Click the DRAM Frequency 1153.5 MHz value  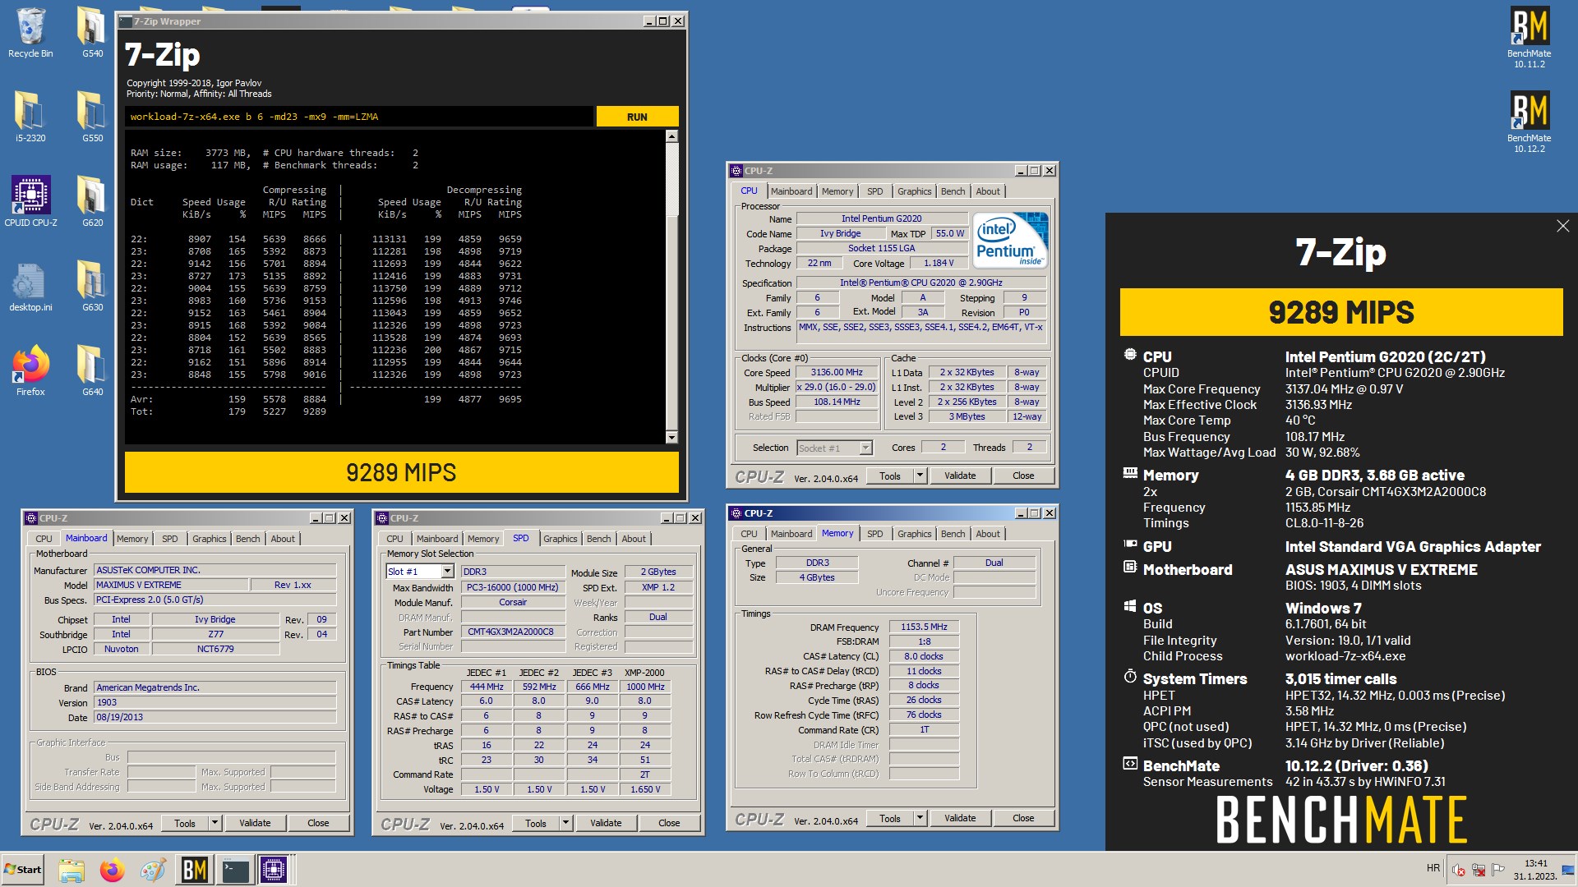coord(924,627)
